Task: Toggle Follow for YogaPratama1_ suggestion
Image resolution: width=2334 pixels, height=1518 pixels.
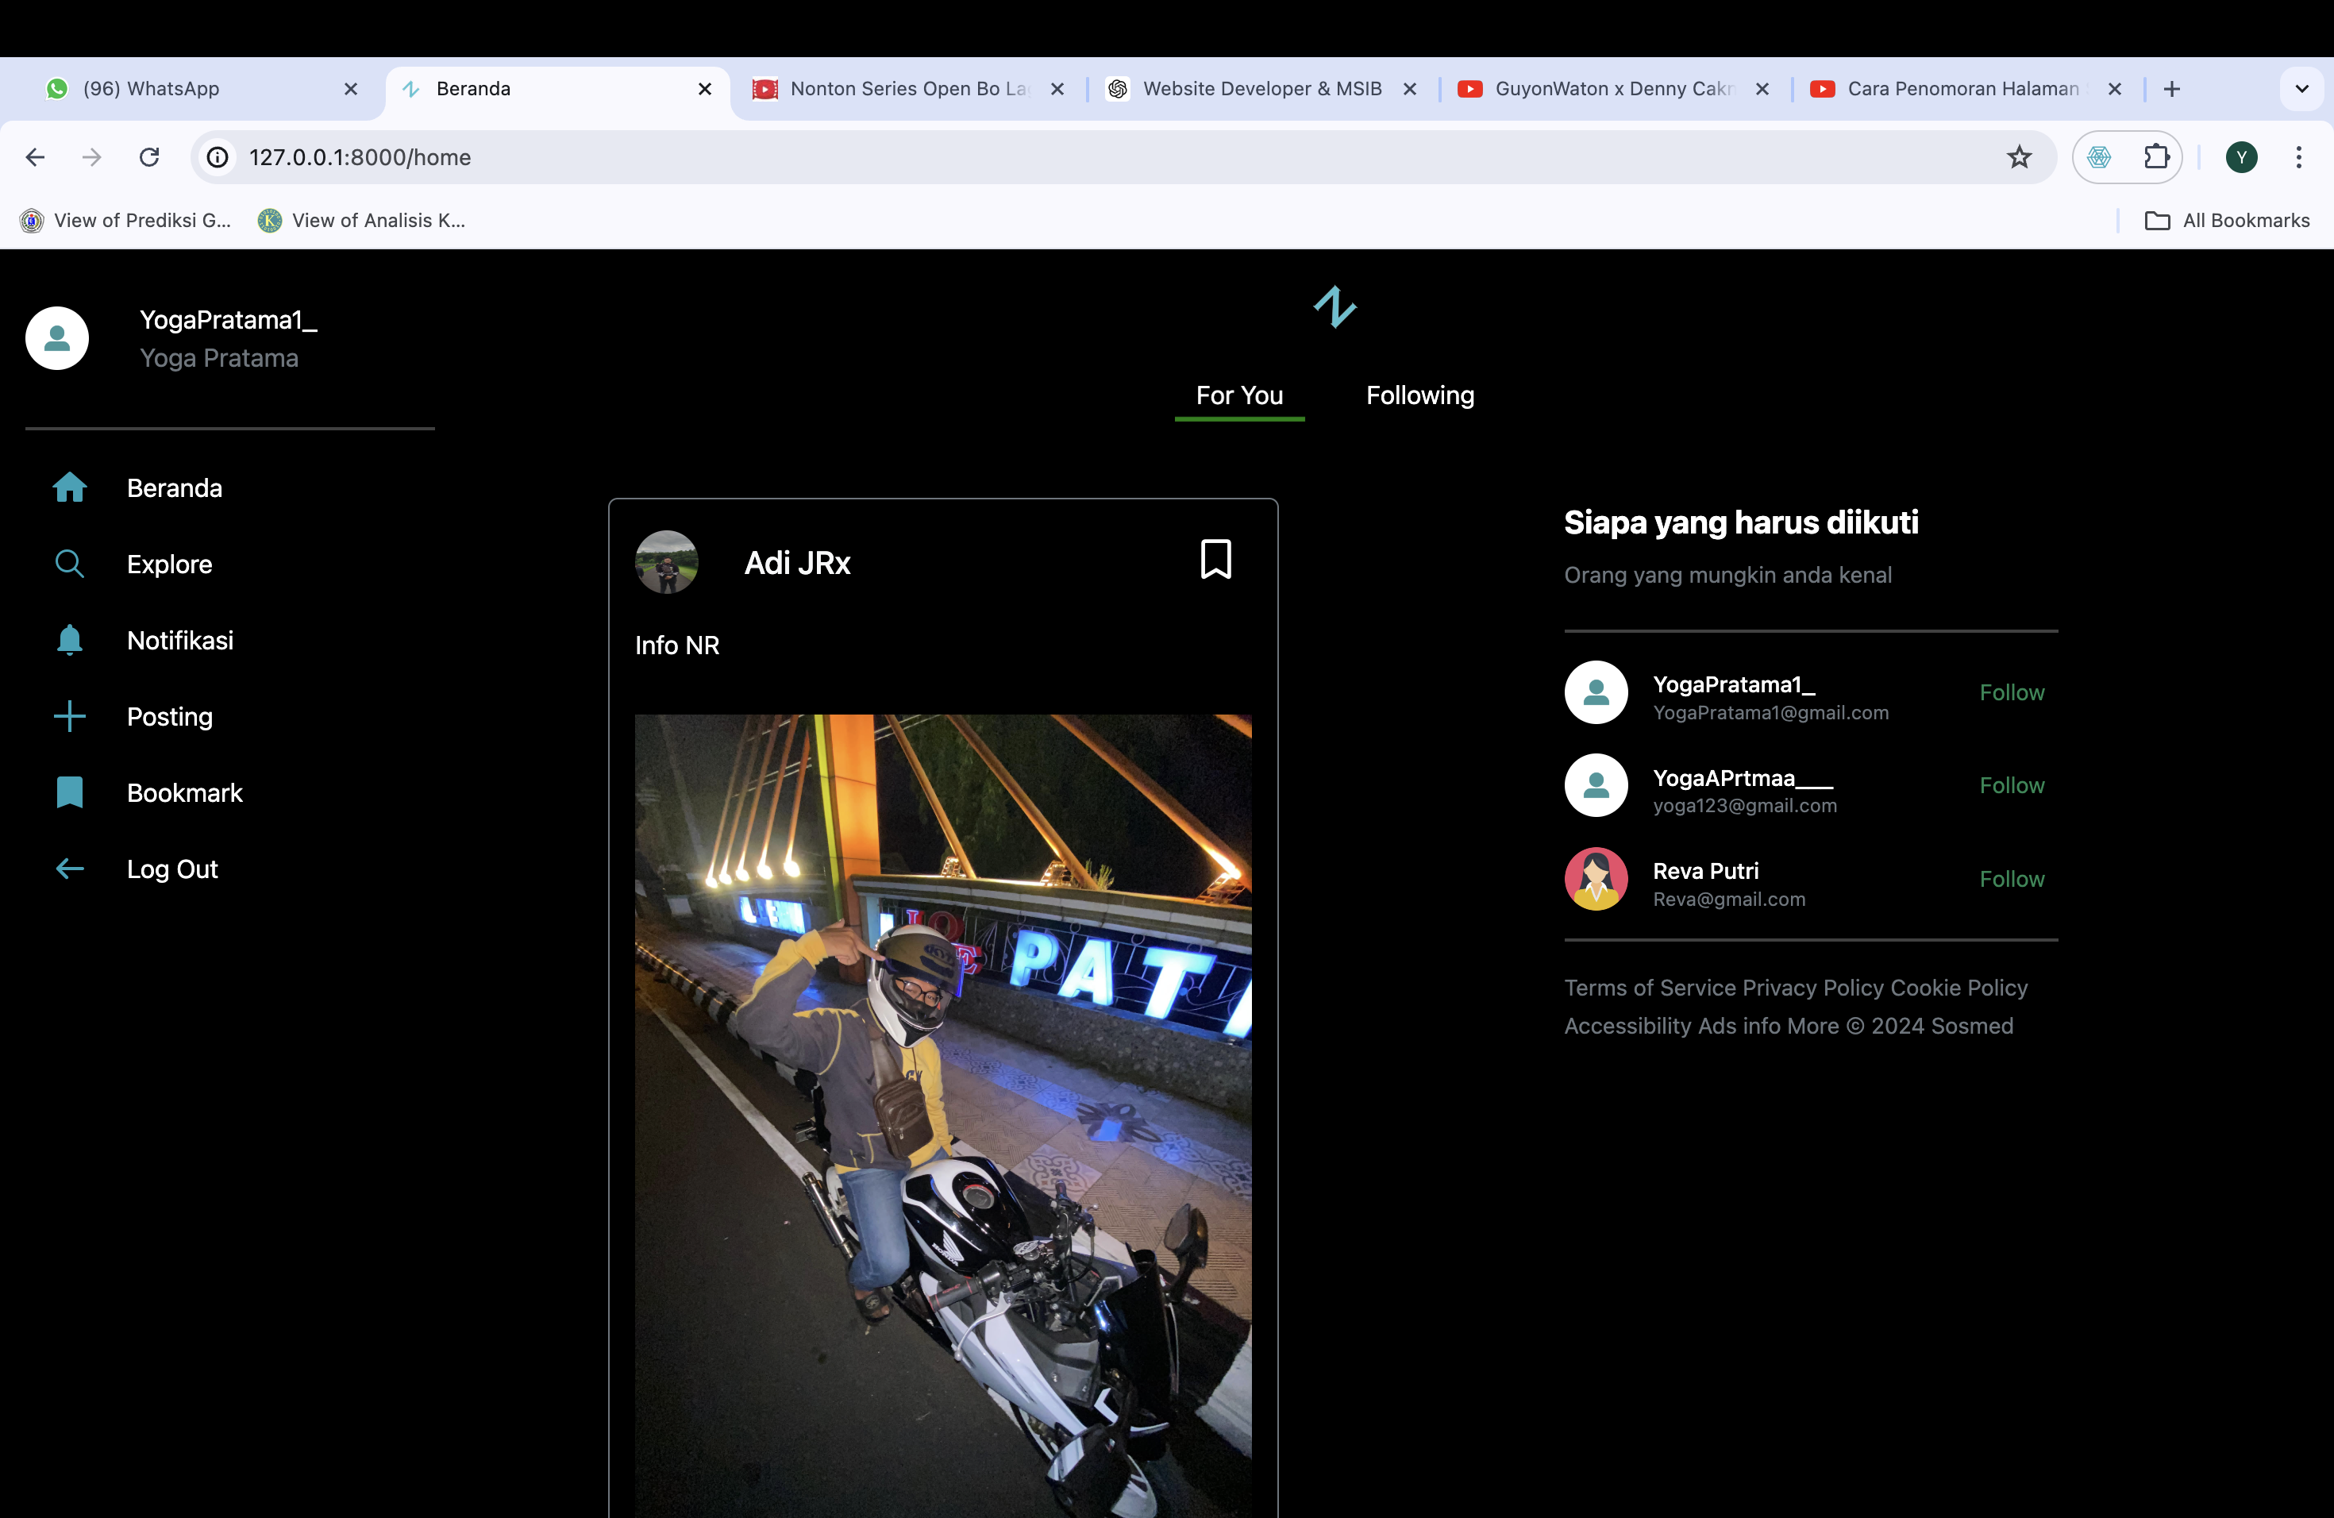Action: (2010, 692)
